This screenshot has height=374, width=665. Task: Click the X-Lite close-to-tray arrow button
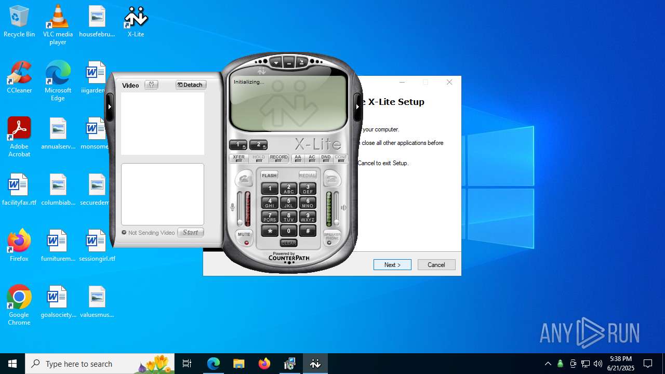(x=301, y=63)
